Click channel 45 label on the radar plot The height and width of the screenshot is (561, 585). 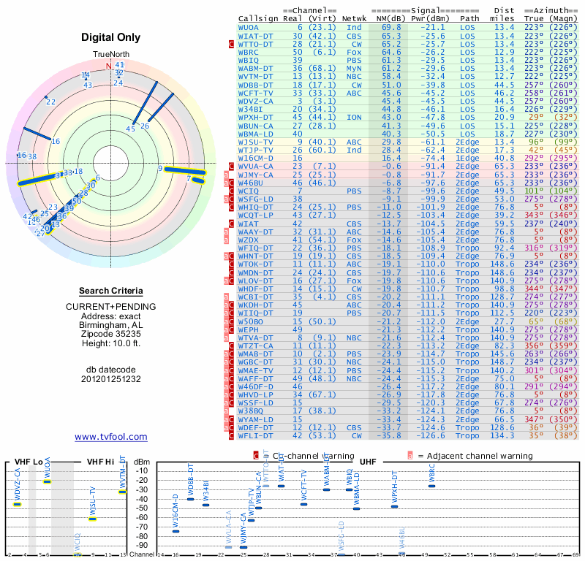tap(130, 129)
